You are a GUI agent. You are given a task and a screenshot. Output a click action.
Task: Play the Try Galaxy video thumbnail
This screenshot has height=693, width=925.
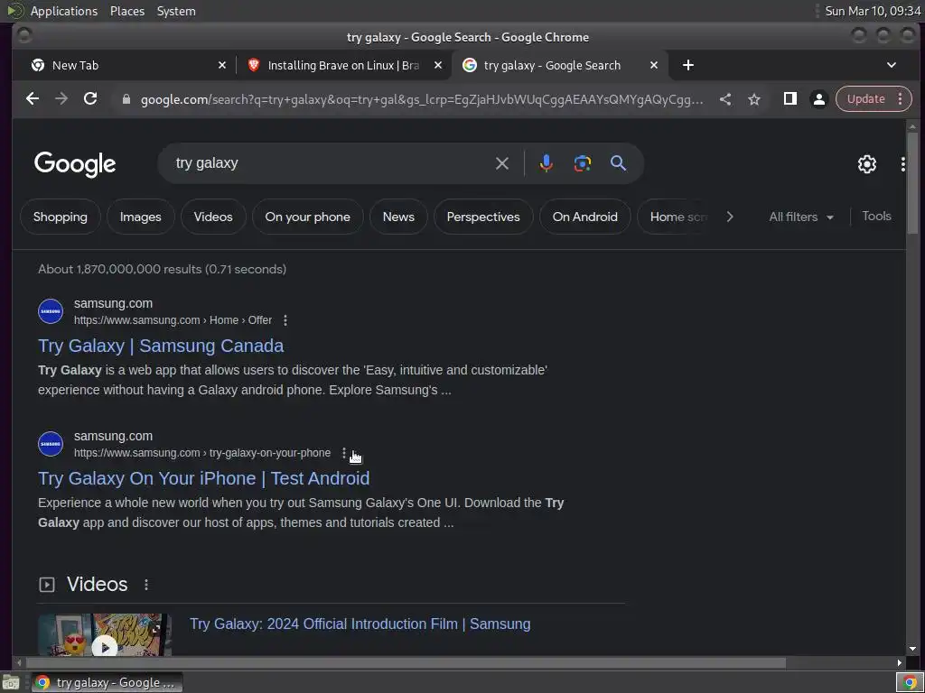point(105,634)
